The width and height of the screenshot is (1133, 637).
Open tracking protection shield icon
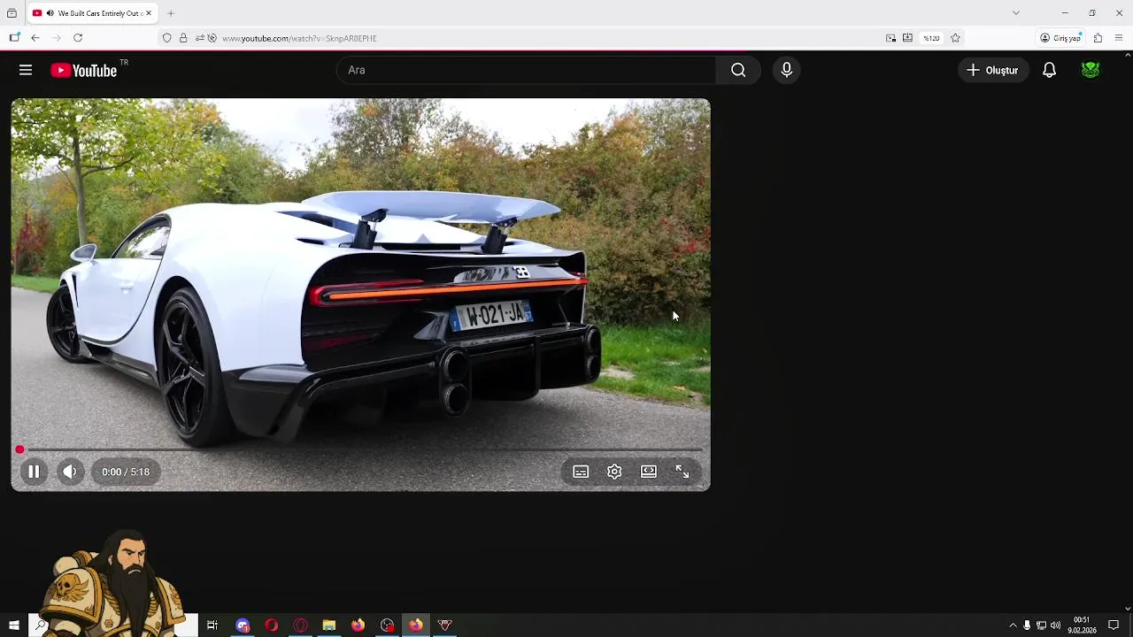click(x=166, y=38)
